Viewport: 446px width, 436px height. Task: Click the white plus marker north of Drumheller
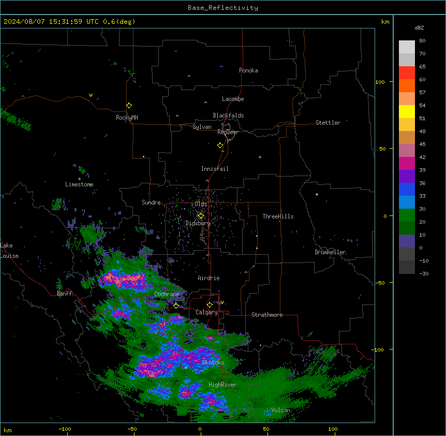[317, 194]
